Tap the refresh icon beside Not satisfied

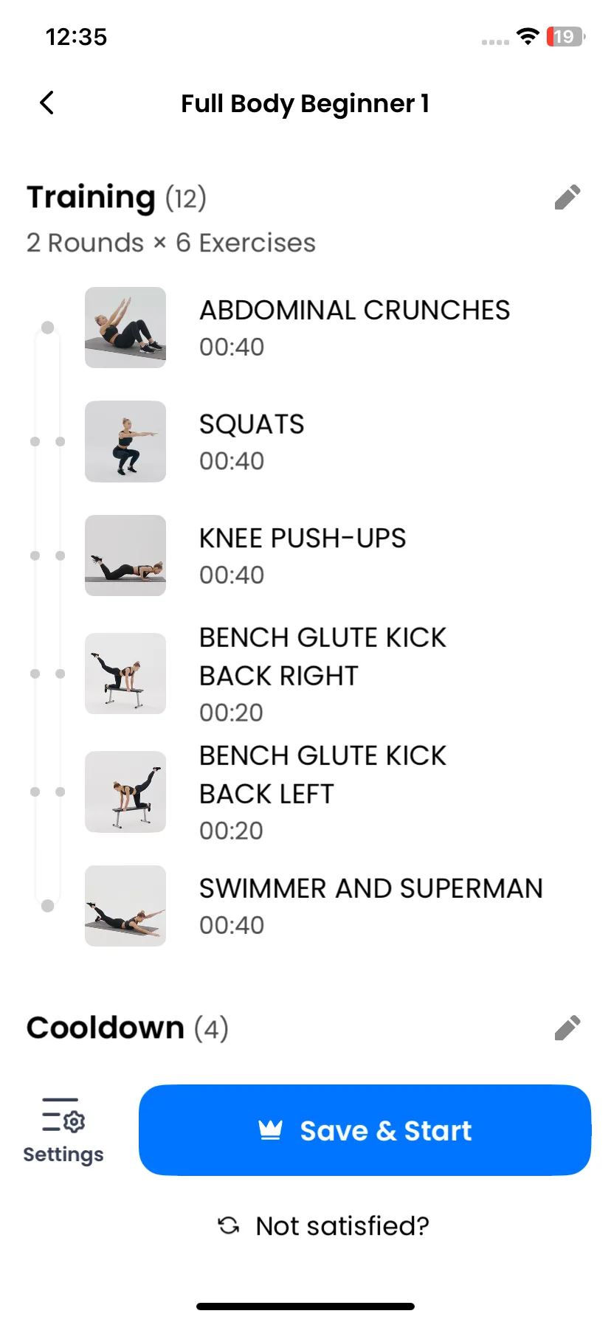pyautogui.click(x=229, y=1225)
